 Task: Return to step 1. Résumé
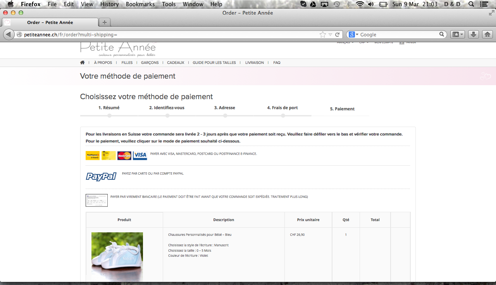109,108
